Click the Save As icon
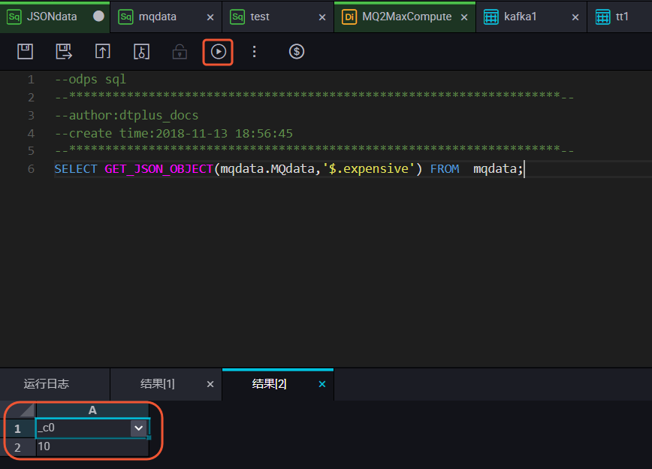The height and width of the screenshot is (469, 652). click(64, 52)
